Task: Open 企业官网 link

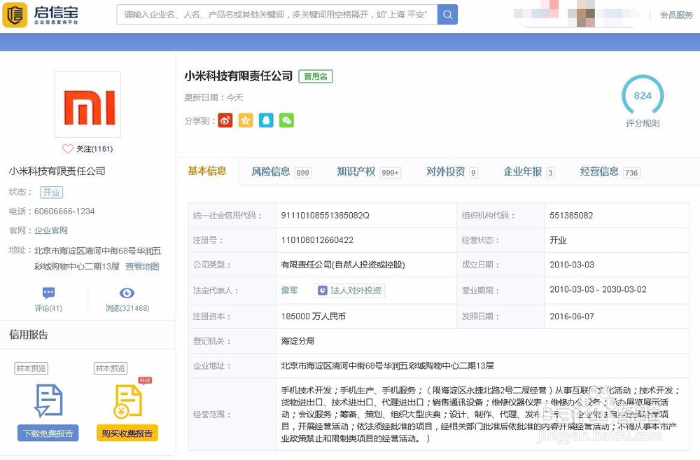Action: tap(51, 230)
